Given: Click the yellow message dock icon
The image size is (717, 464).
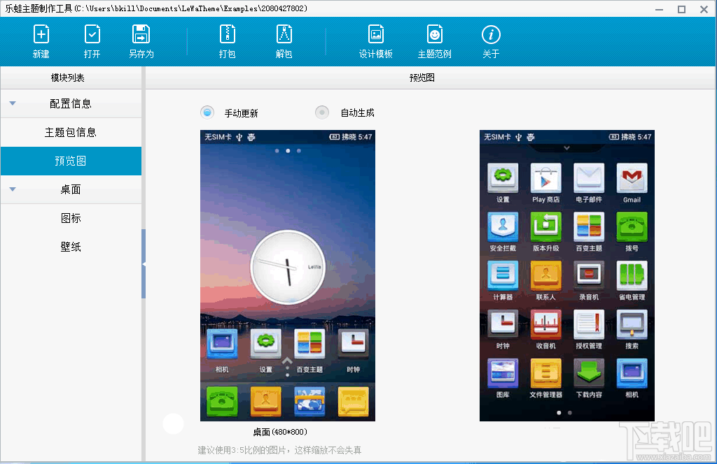Looking at the screenshot, I should coord(354,402).
